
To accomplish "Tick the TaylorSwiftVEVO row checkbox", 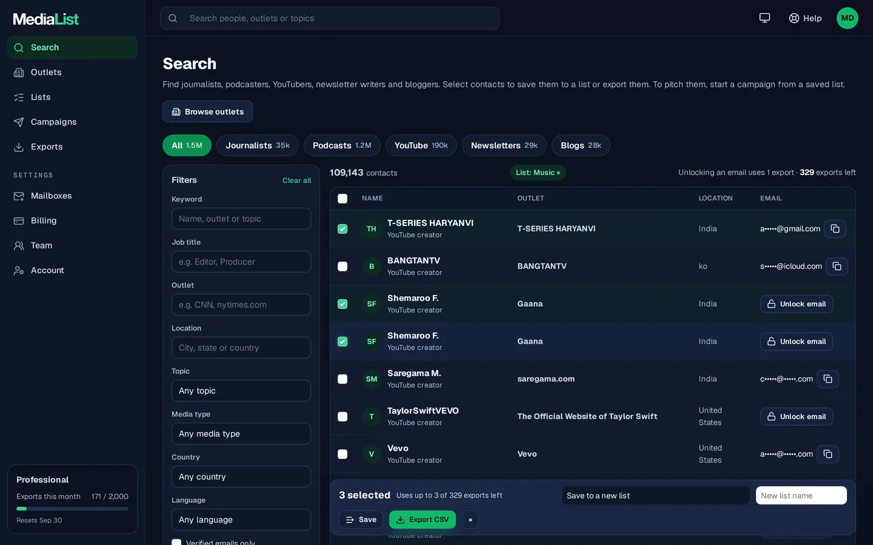I will point(343,417).
